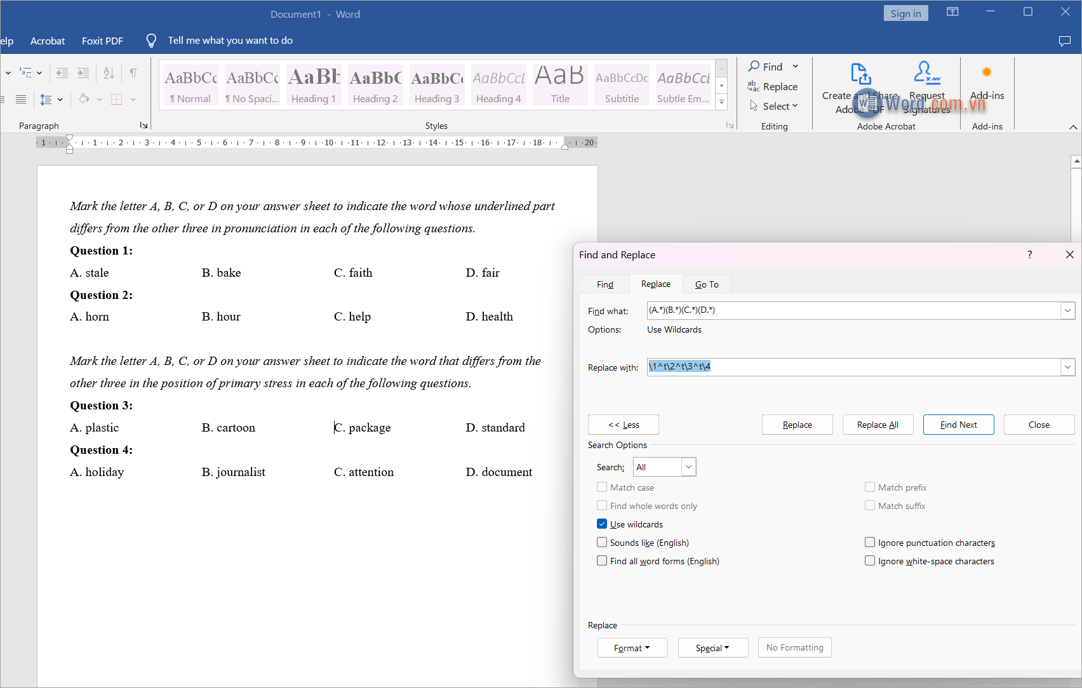Viewport: 1082px width, 688px height.
Task: Switch to the Replace tab in dialog
Action: 656,284
